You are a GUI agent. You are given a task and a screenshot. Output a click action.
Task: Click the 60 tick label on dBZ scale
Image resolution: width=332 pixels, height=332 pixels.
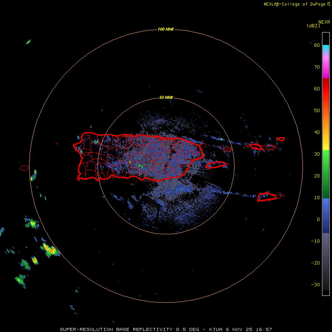point(317,89)
